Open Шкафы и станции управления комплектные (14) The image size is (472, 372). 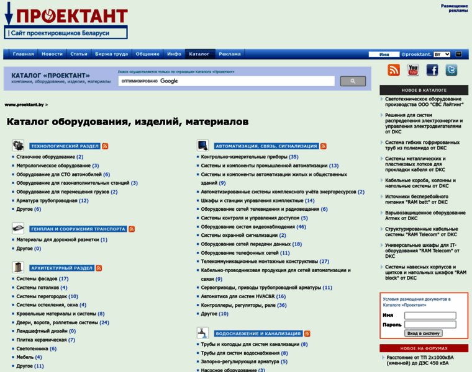(x=258, y=201)
